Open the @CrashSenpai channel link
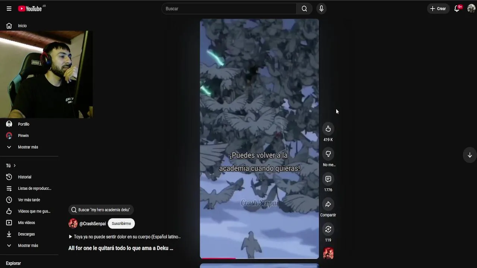This screenshot has width=477, height=268. [92, 224]
